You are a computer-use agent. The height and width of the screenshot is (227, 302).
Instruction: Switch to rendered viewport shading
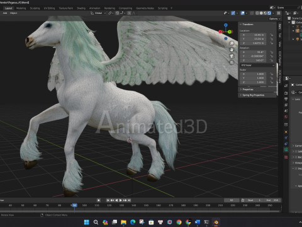pyautogui.click(x=269, y=13)
